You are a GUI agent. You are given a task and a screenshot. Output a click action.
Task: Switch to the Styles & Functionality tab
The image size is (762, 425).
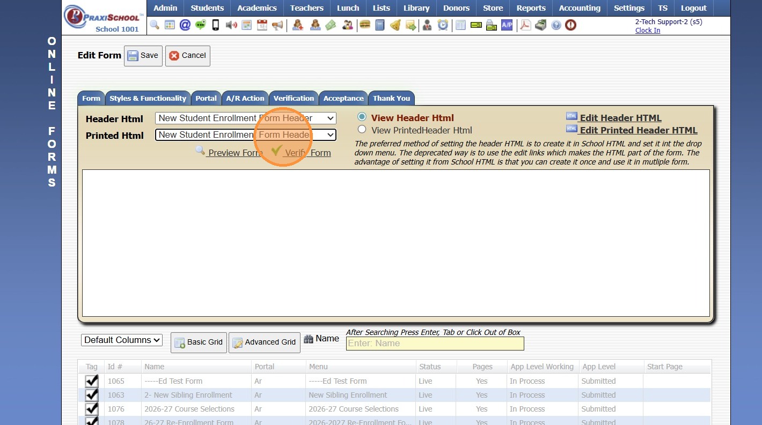point(148,98)
